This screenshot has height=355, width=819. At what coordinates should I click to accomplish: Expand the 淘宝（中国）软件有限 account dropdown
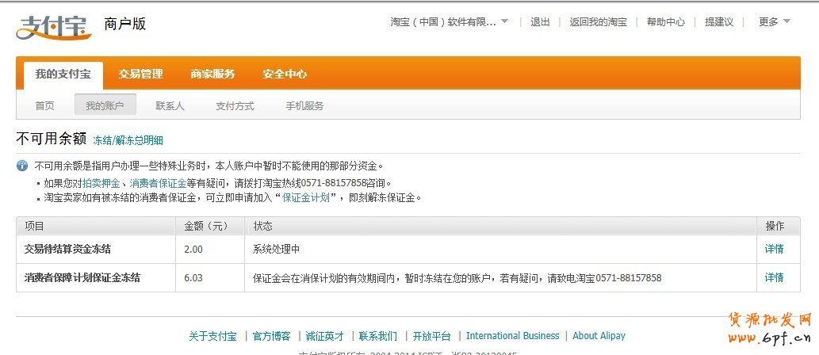[x=450, y=22]
